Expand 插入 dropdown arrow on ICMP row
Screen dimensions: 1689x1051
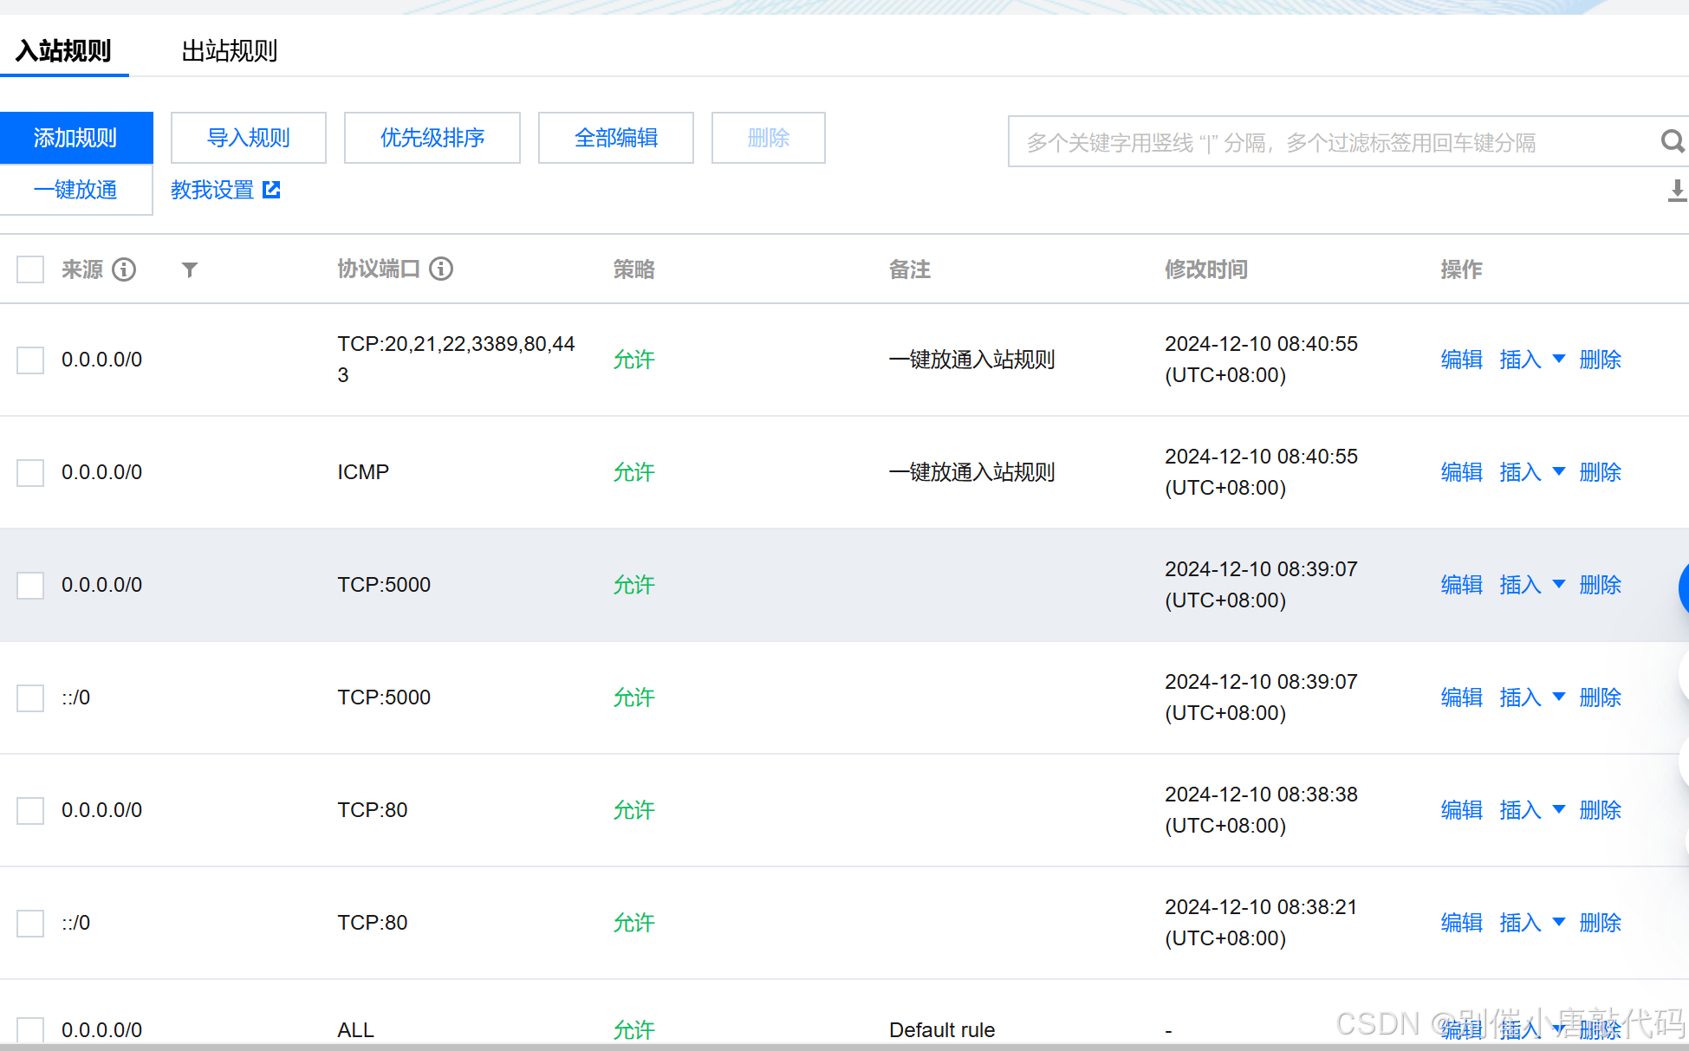coord(1559,472)
